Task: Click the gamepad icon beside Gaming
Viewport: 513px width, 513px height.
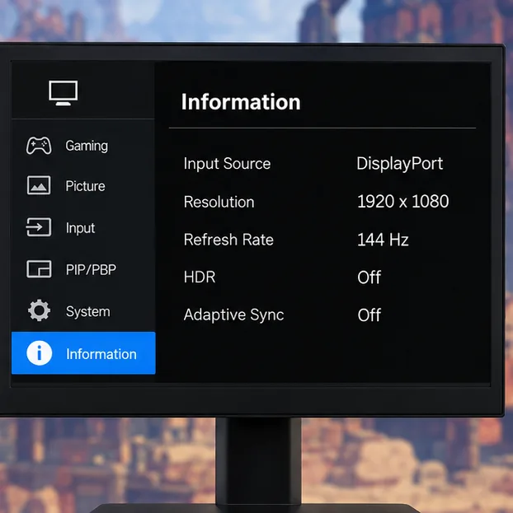Action: [39, 146]
